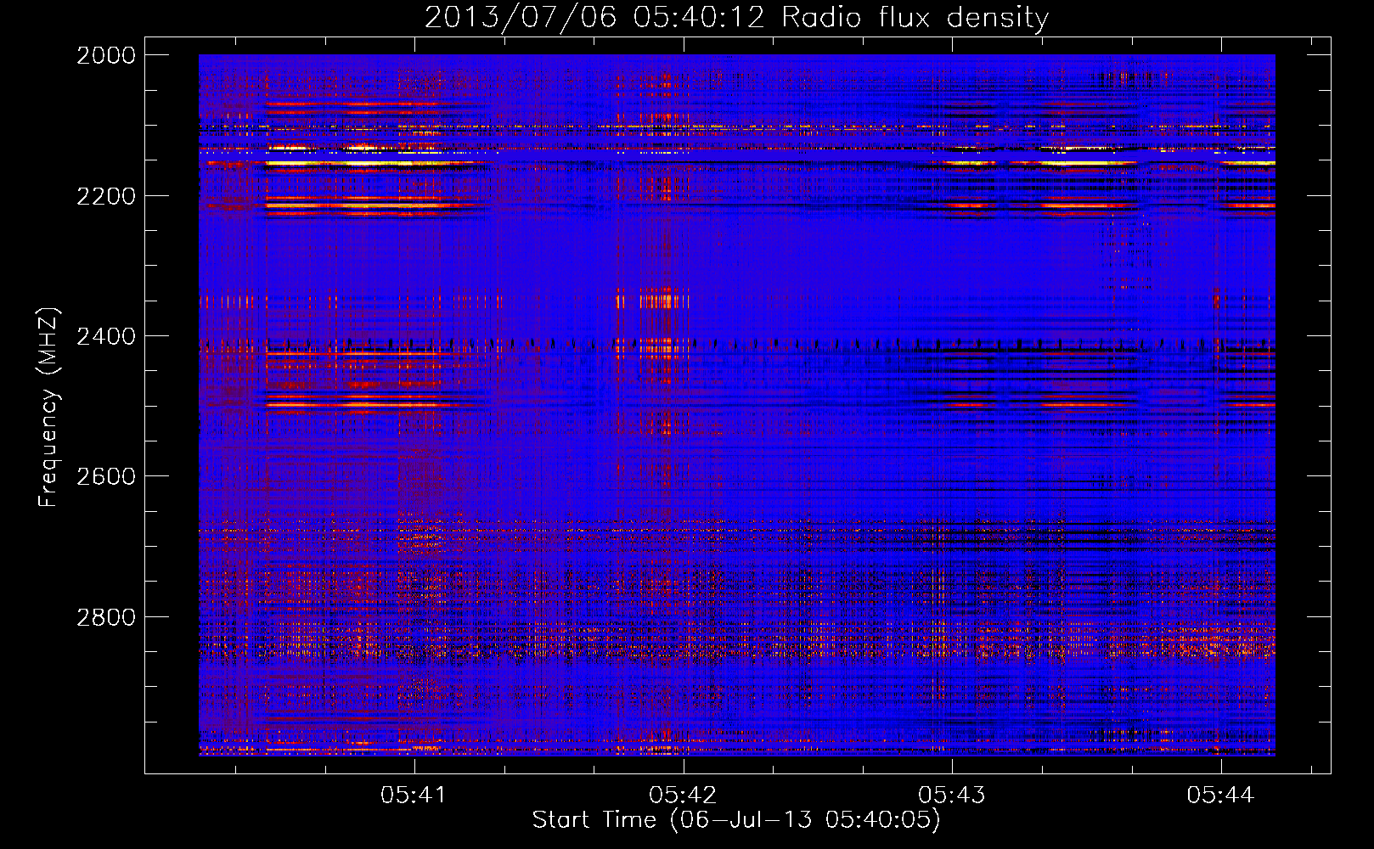
Task: Select the 2800 frequency axis label
Action: (106, 617)
